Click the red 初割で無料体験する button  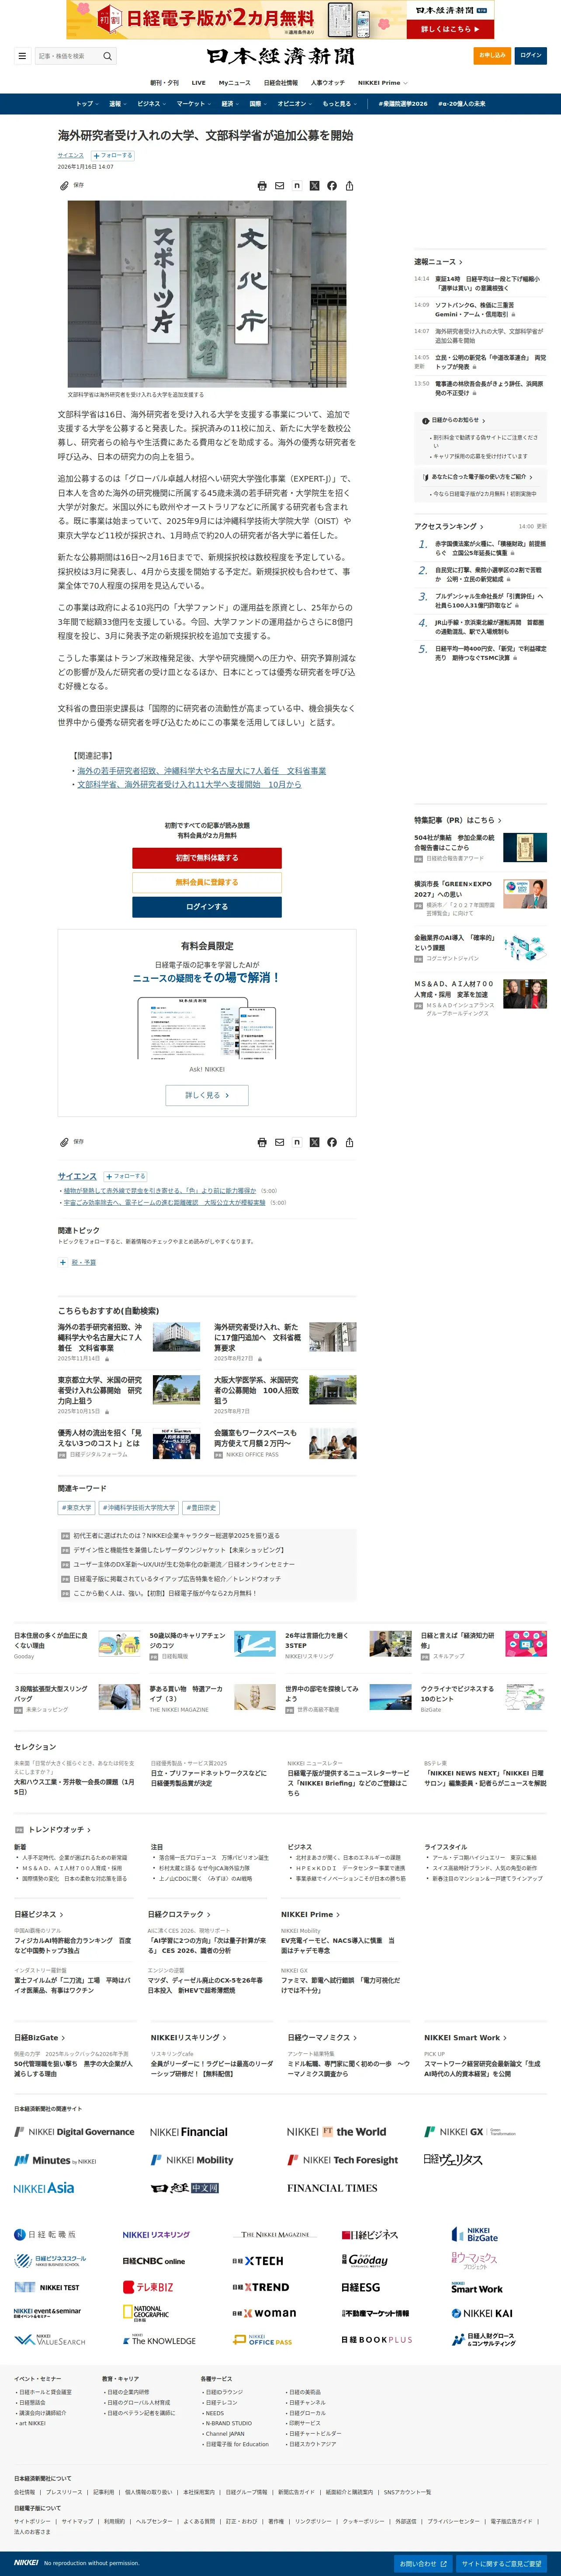pos(207,857)
